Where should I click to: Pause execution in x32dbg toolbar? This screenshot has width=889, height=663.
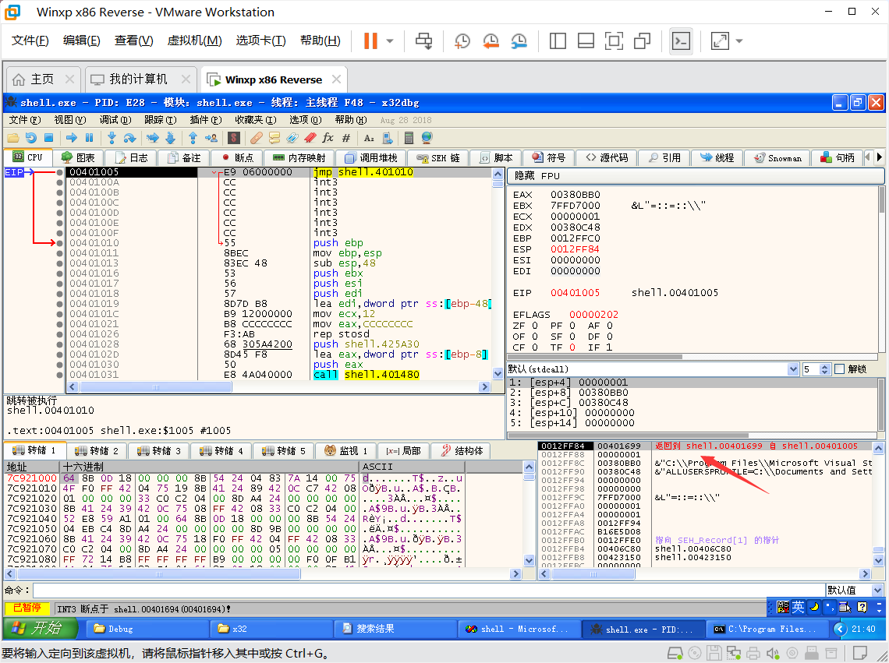click(x=89, y=138)
